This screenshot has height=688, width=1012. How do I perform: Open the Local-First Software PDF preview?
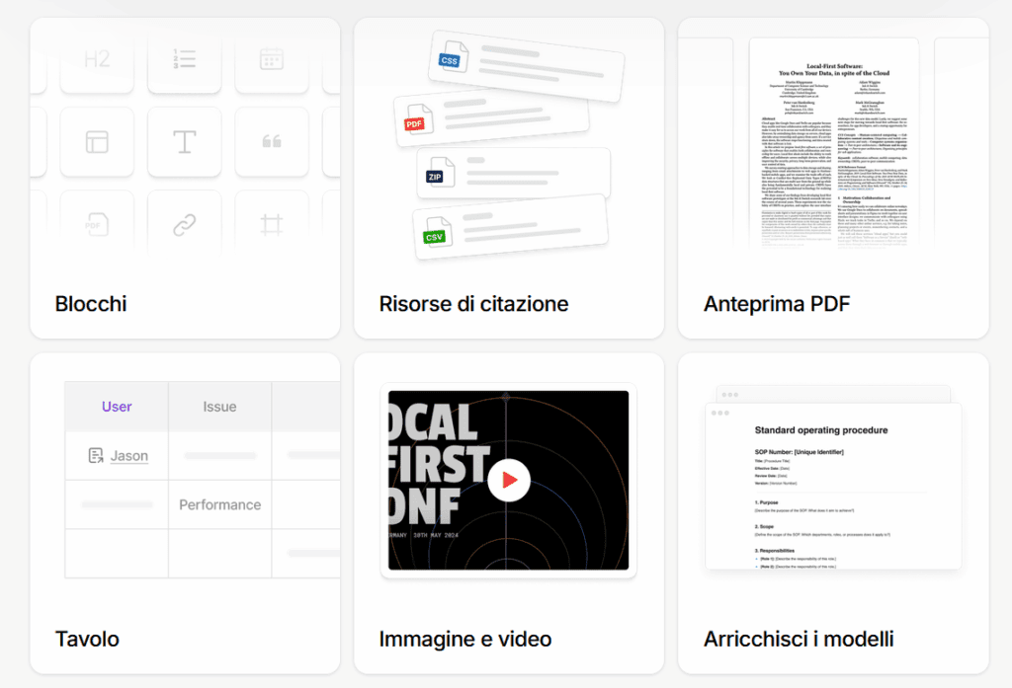click(x=834, y=143)
